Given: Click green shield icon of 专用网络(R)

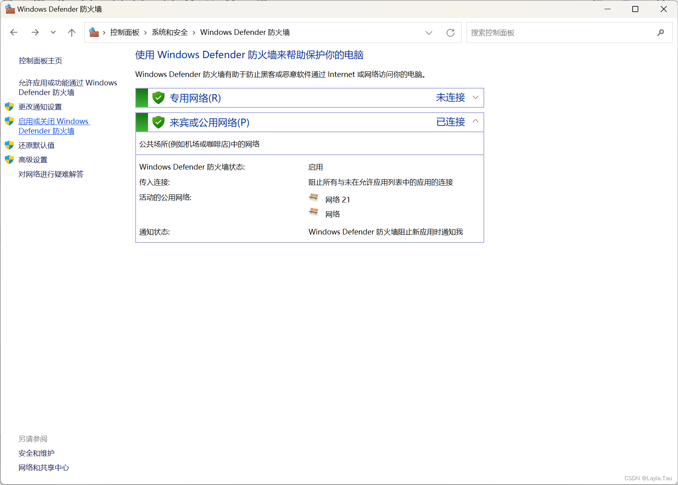Looking at the screenshot, I should coord(158,97).
